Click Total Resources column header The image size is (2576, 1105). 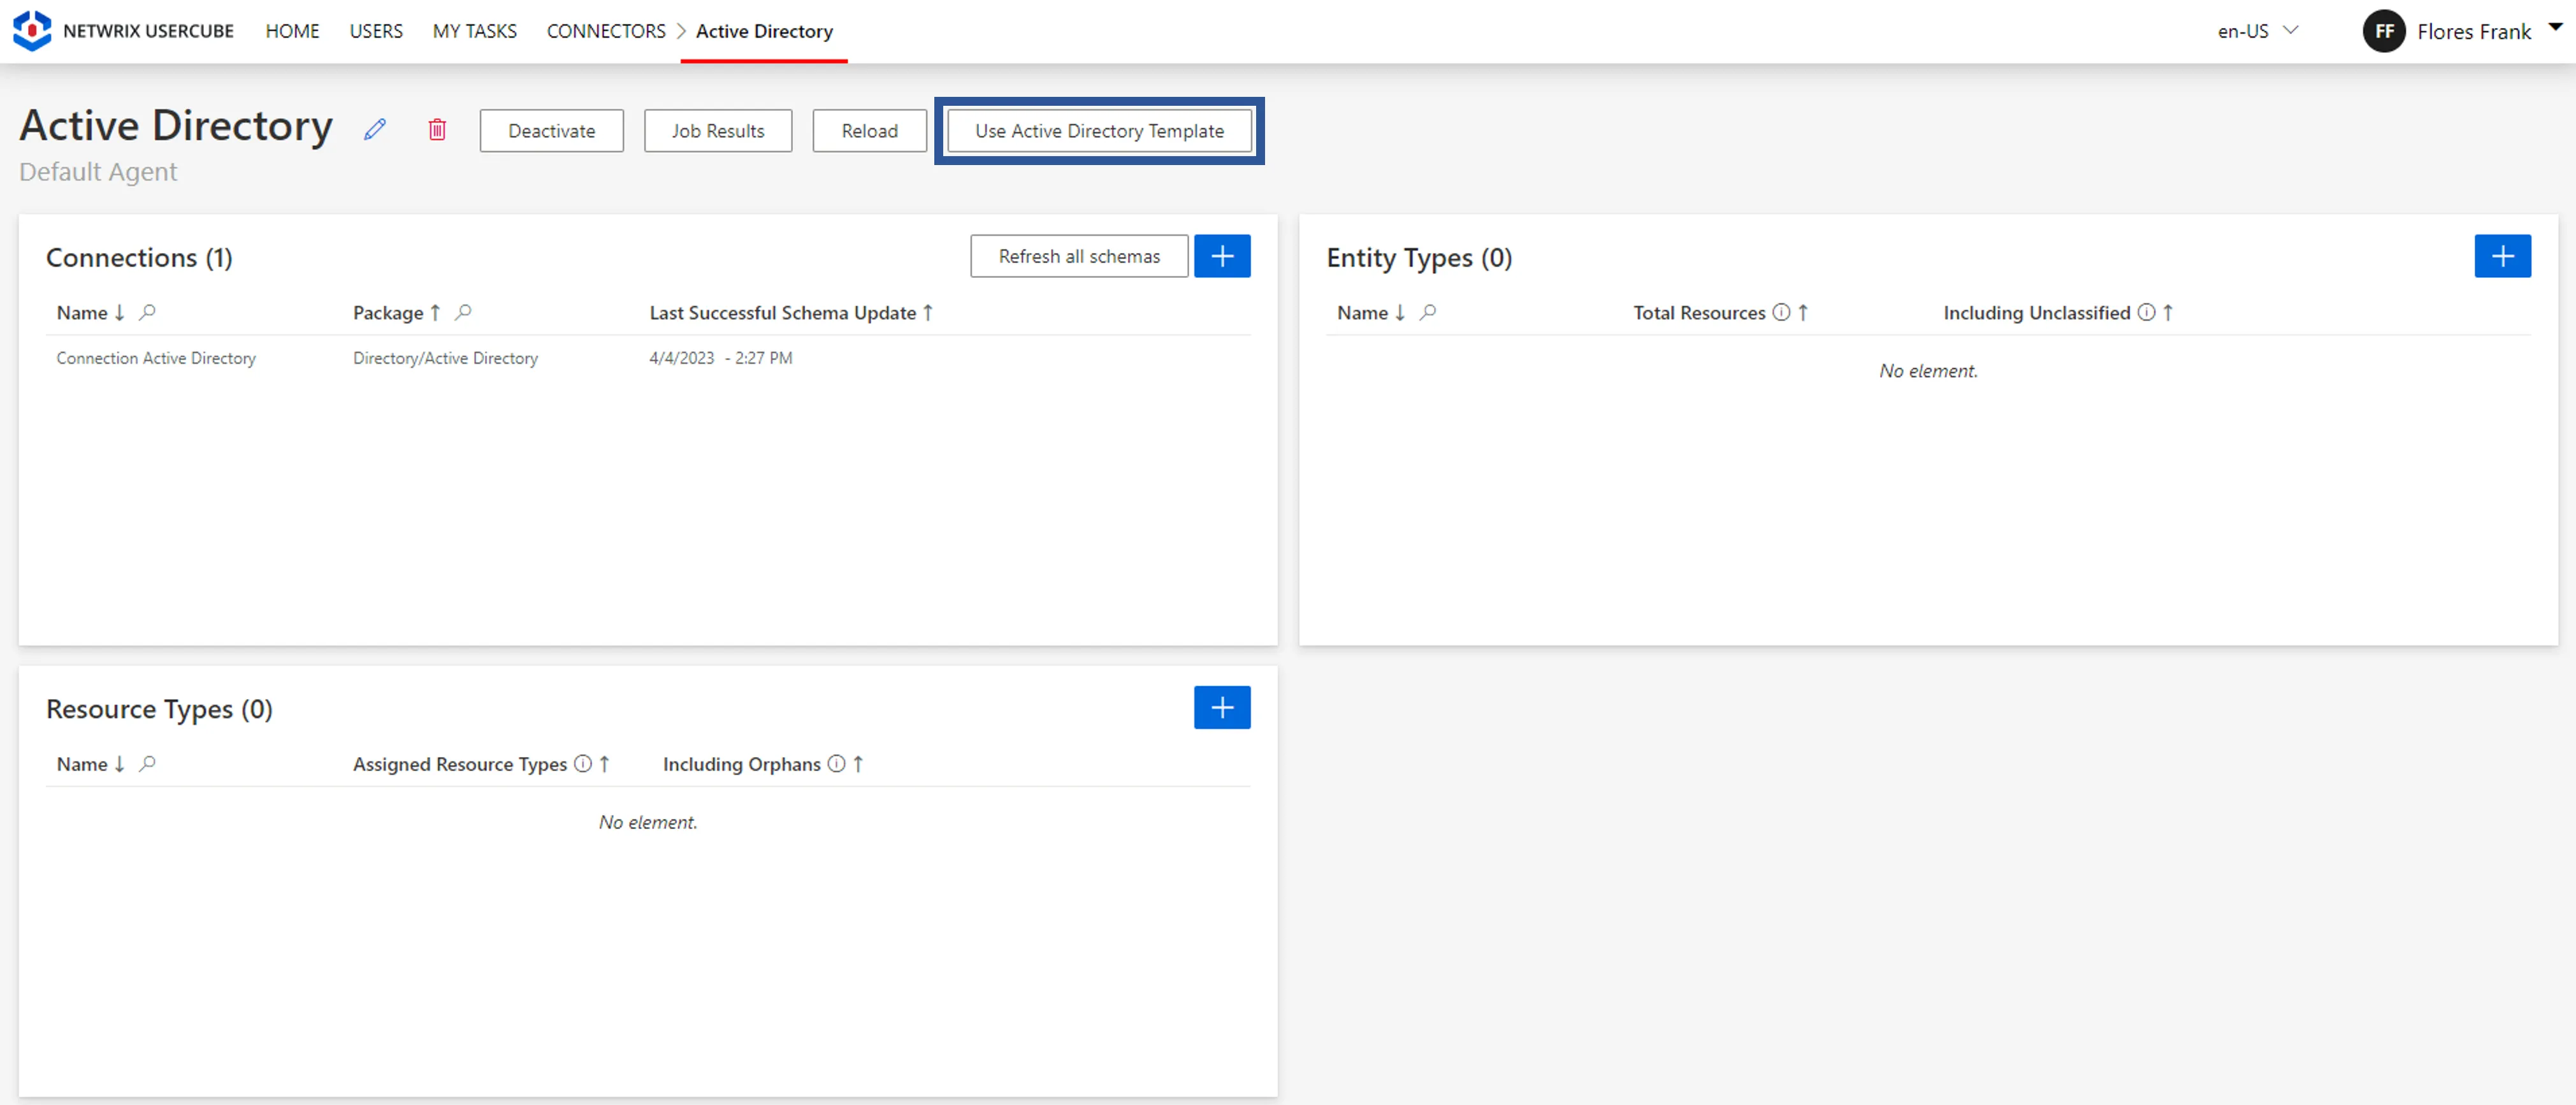(1699, 313)
